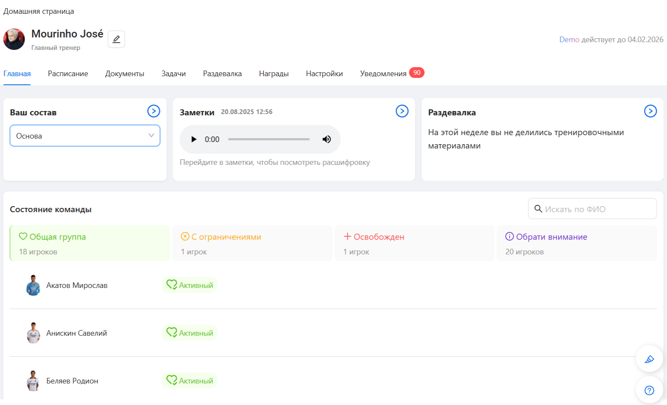
Task: Filter by Общая группа status
Action: (x=90, y=243)
